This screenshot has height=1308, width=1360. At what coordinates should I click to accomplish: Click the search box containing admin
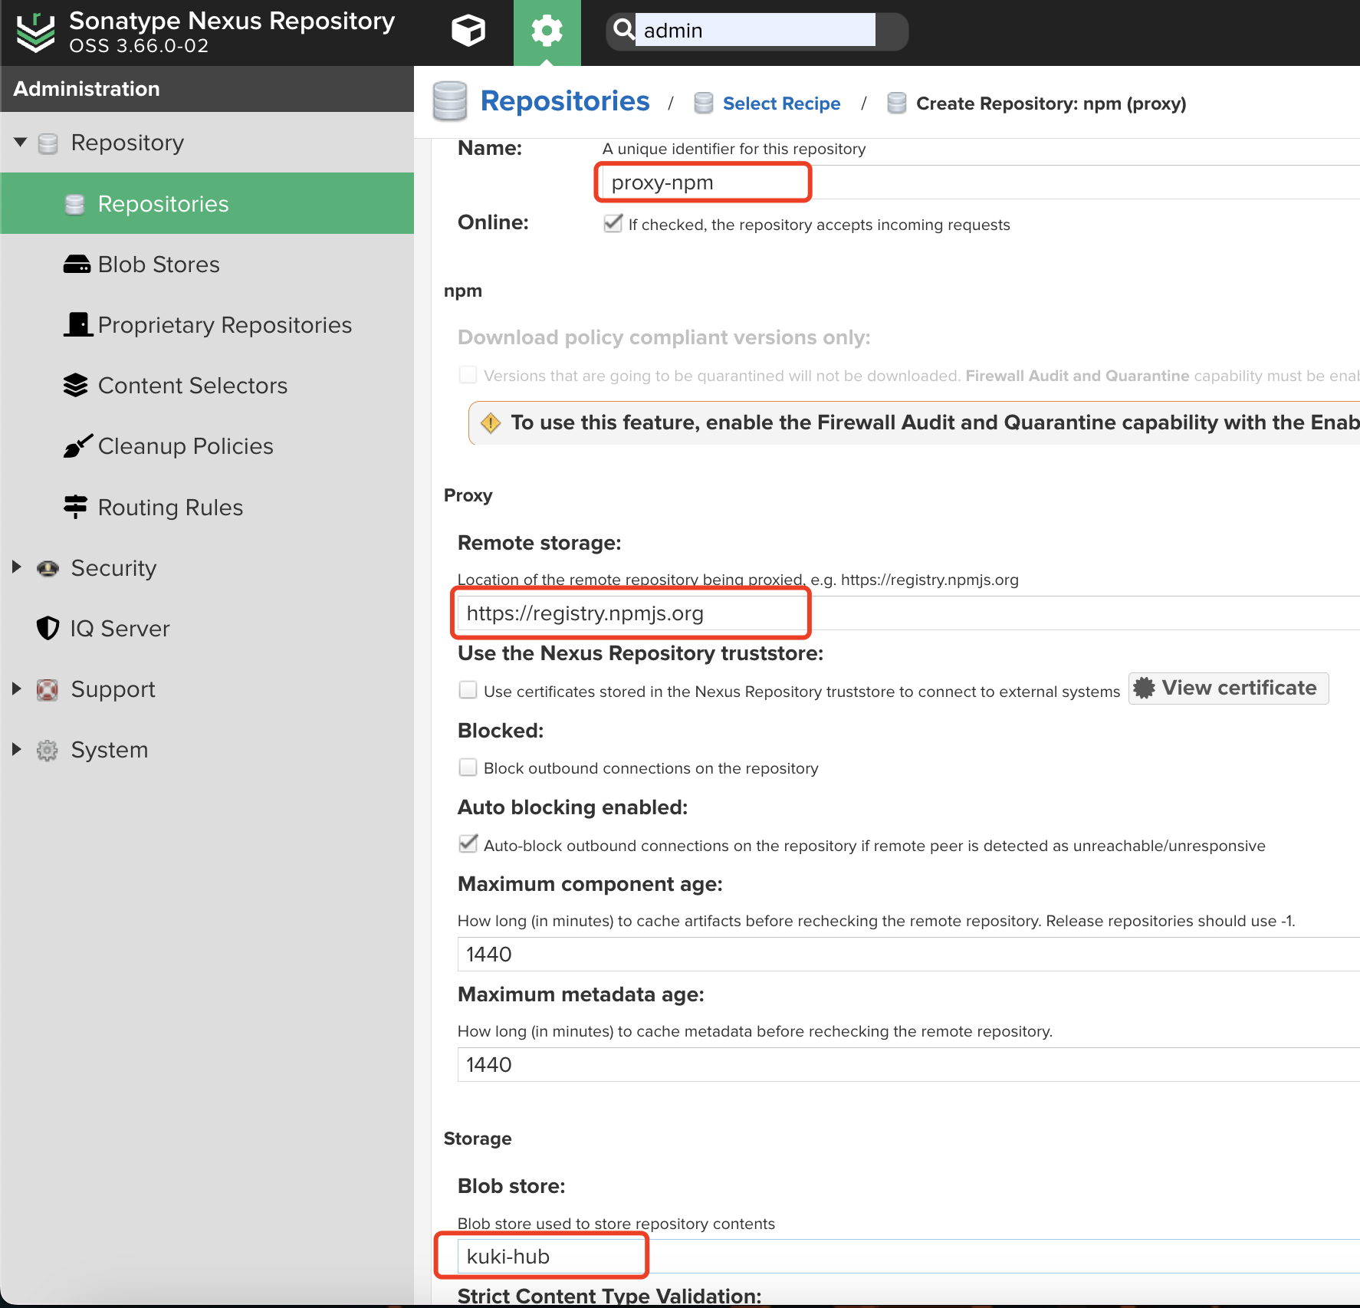[x=755, y=30]
